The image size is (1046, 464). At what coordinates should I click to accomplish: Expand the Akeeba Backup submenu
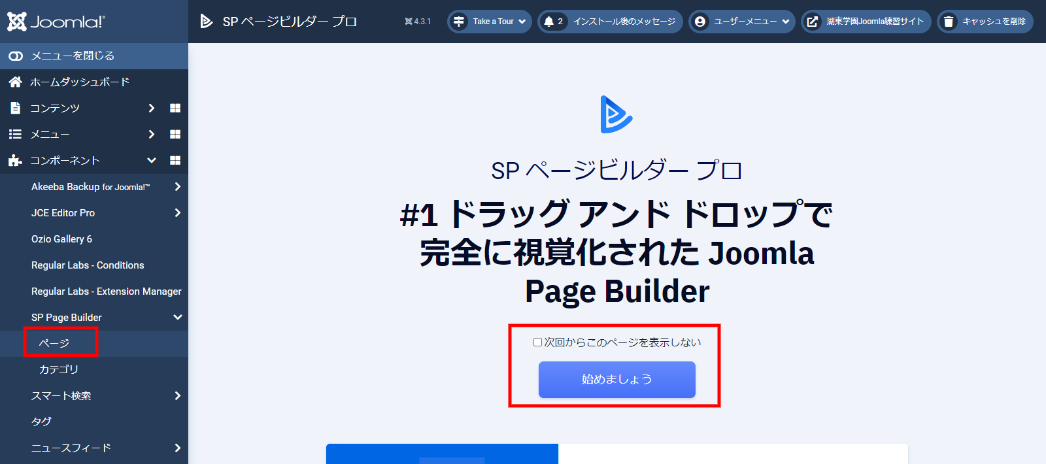coord(177,187)
